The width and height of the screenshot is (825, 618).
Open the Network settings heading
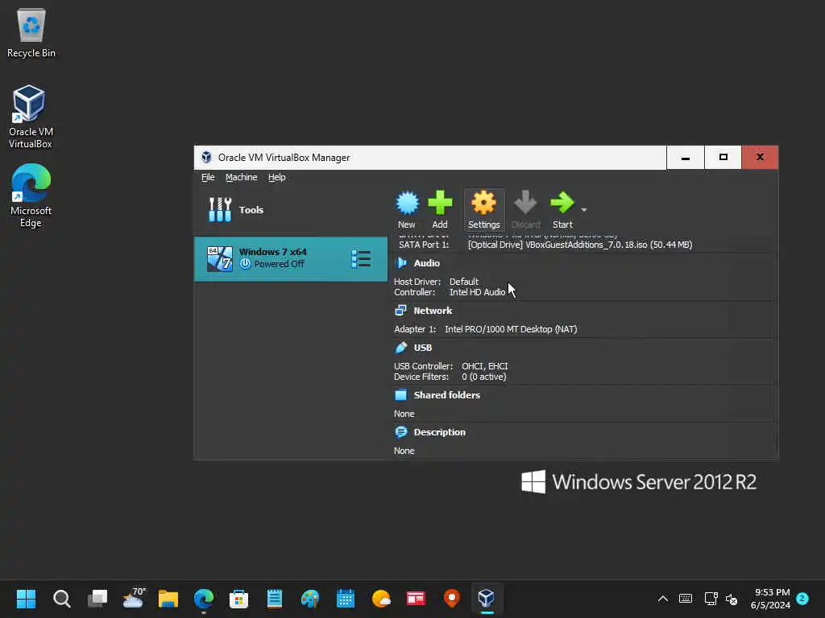(433, 311)
